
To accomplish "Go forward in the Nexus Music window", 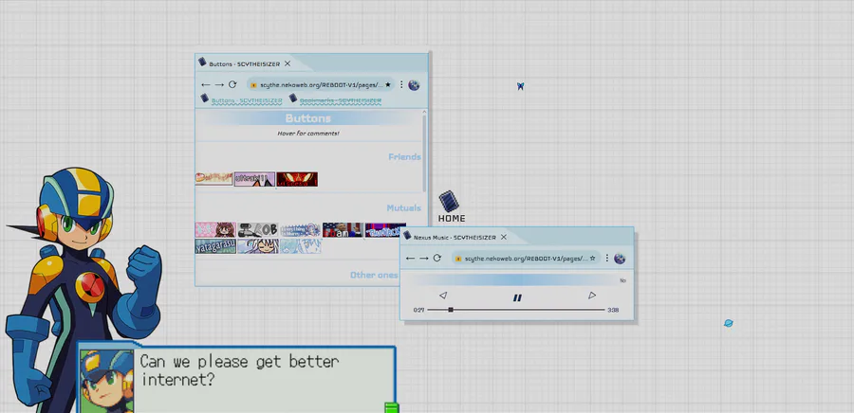I will tap(424, 258).
